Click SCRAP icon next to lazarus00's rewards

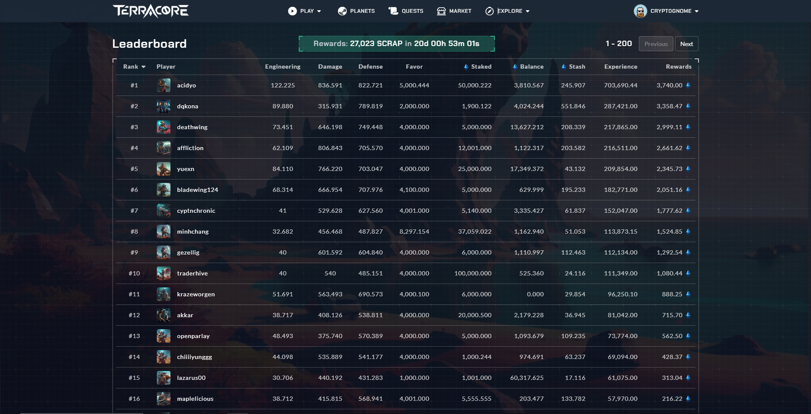coord(688,378)
